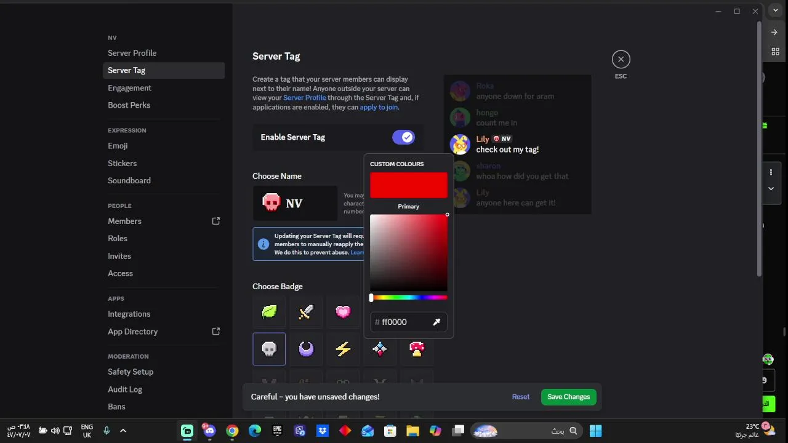Select the gem cluster badge
This screenshot has width=788, height=443.
pos(380,349)
